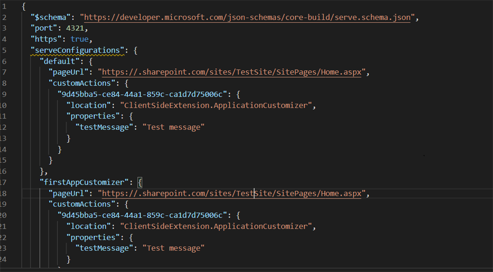Click the closing brace on line 14
This screenshot has height=272, width=493.
click(59, 149)
